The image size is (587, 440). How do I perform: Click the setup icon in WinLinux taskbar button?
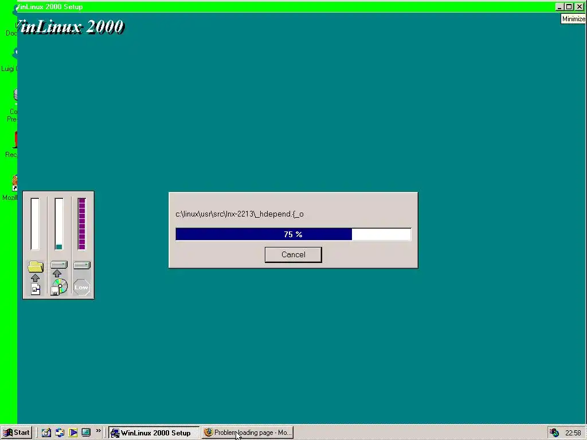click(115, 433)
